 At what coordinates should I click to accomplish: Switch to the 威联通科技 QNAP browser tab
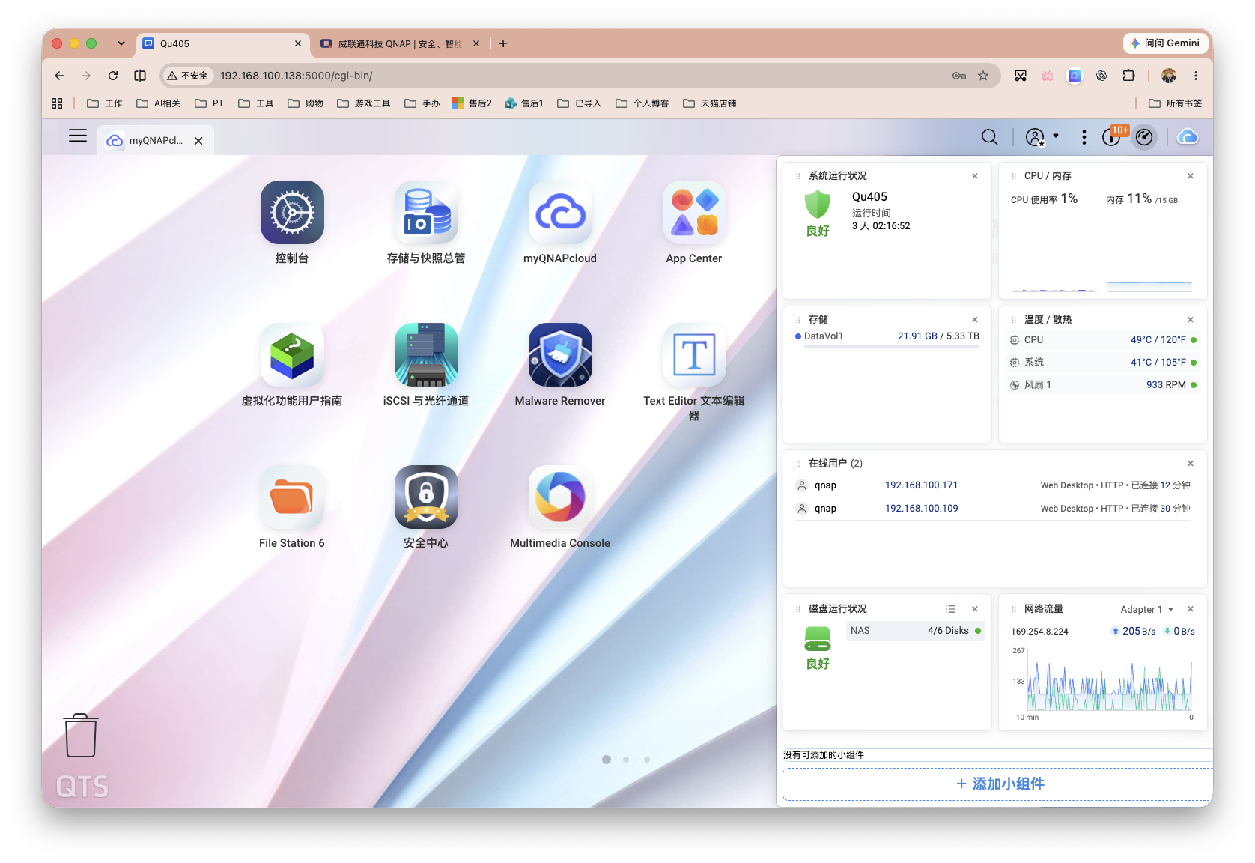pyautogui.click(x=400, y=43)
